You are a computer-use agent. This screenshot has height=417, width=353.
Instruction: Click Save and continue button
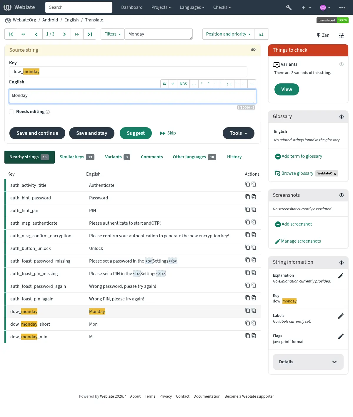pyautogui.click(x=37, y=133)
